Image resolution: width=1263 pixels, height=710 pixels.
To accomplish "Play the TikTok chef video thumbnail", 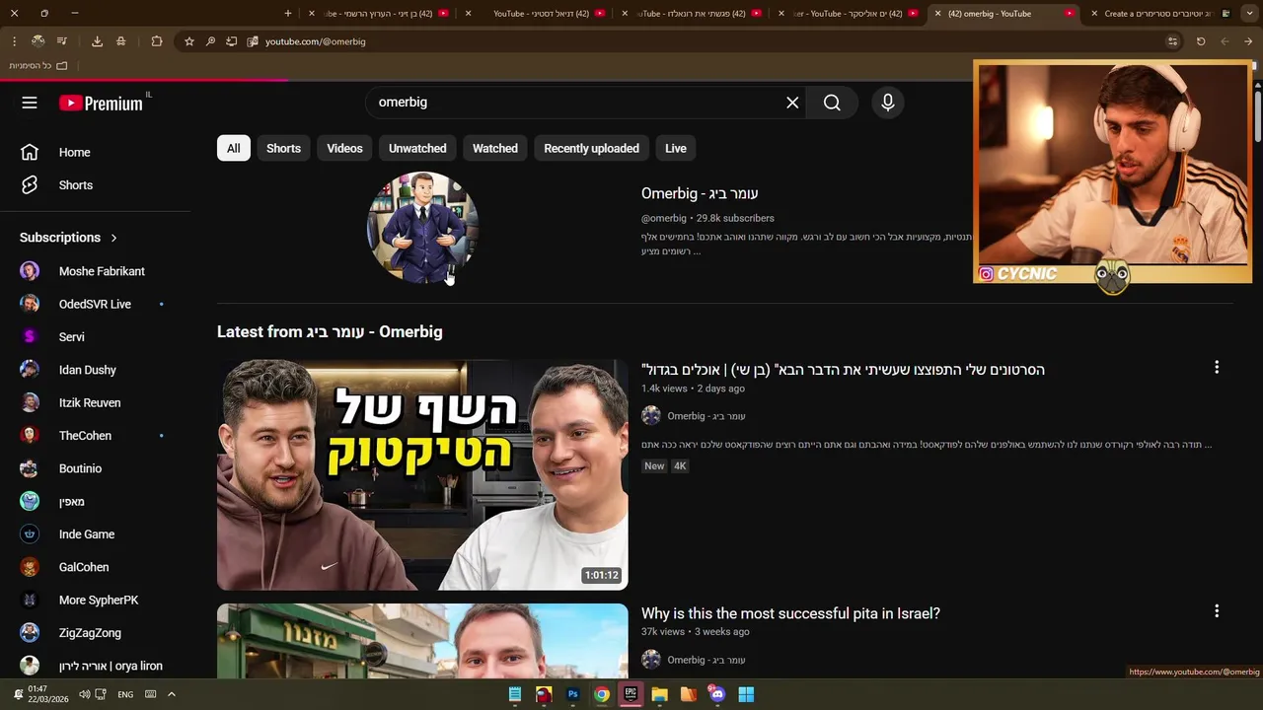I will (x=422, y=474).
